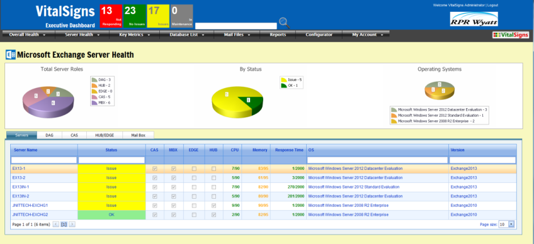Toggle CAS checkbox for EX13-1
The width and height of the screenshot is (534, 244).
(155, 169)
